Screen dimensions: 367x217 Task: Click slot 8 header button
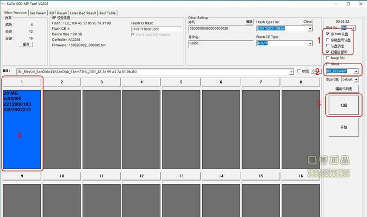pyautogui.click(x=301, y=82)
